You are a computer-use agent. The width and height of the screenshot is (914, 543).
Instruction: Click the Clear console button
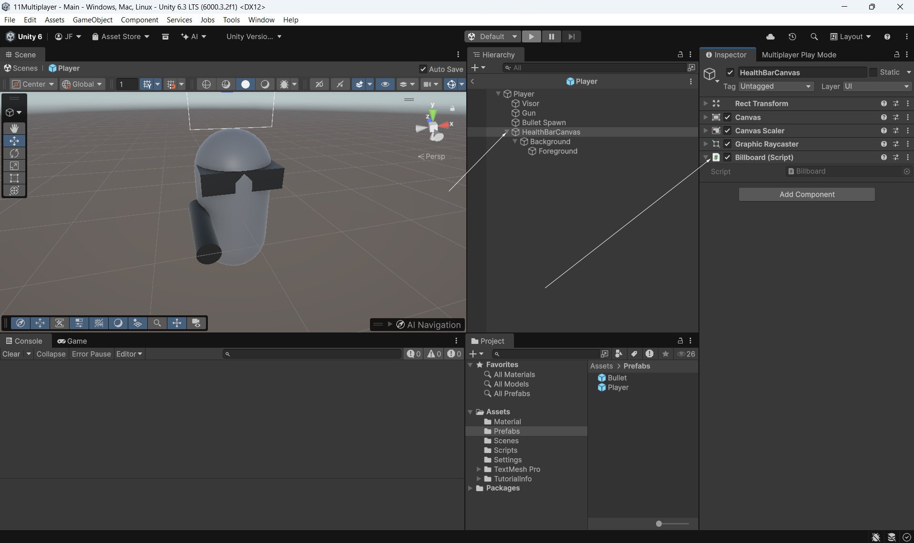coord(11,354)
